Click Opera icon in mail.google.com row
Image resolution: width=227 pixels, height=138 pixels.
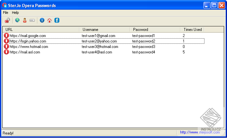click(x=6, y=35)
